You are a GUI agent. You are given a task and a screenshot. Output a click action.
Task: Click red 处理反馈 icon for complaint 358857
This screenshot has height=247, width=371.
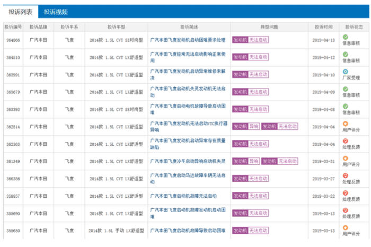coord(345,193)
